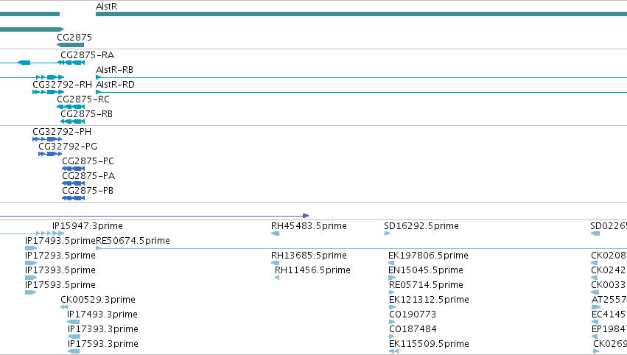Select the CG2875-PC protein glyph
627x355 pixels.
pyautogui.click(x=73, y=169)
